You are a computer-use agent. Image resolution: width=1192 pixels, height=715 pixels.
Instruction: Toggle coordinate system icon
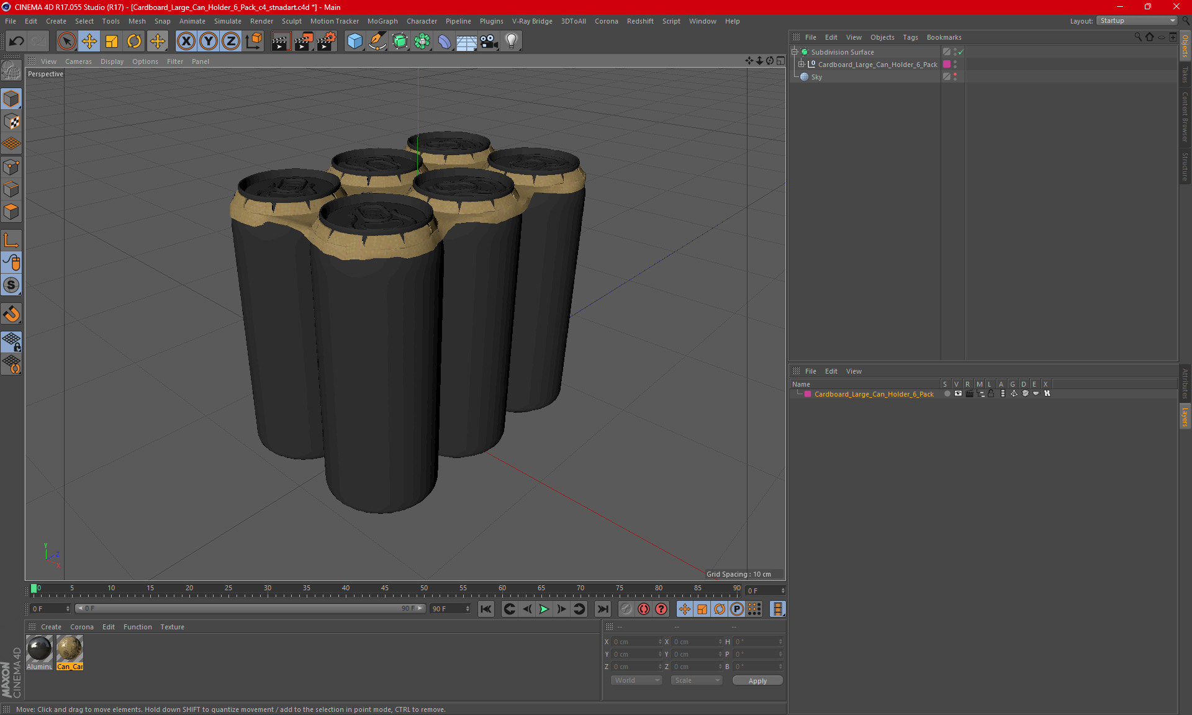click(253, 42)
